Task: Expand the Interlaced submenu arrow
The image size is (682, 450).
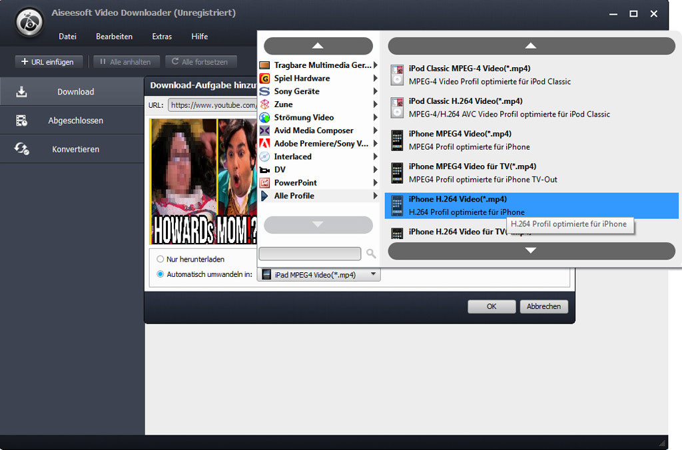Action: tap(376, 156)
